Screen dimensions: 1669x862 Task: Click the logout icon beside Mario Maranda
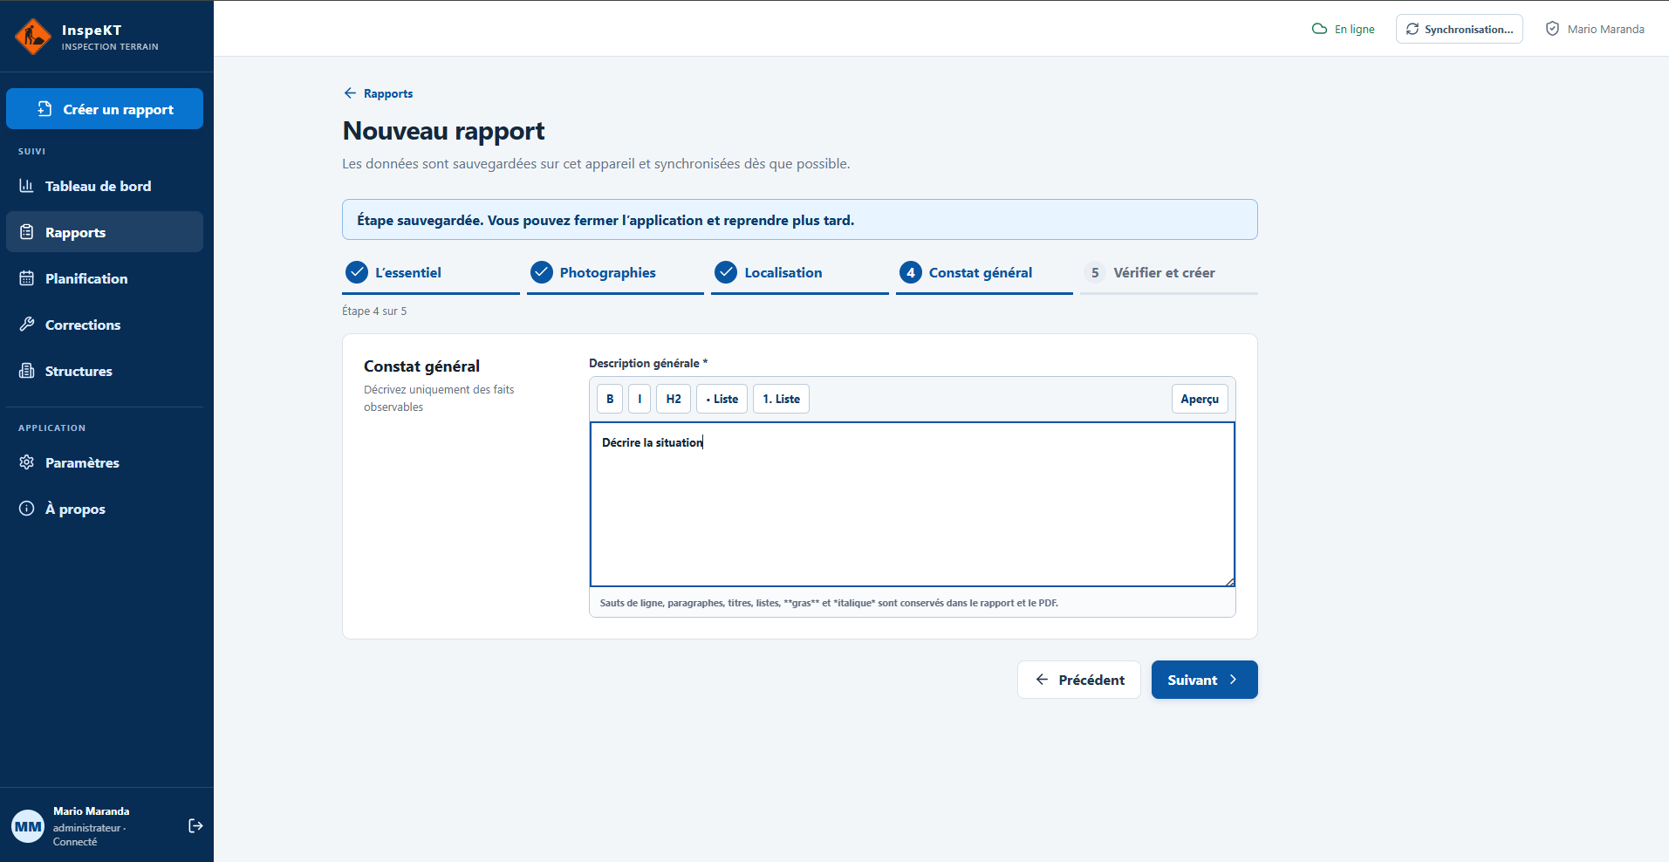196,826
